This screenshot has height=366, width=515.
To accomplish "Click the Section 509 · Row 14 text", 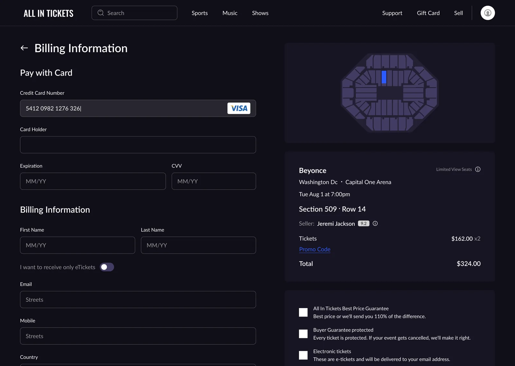I will [x=332, y=209].
